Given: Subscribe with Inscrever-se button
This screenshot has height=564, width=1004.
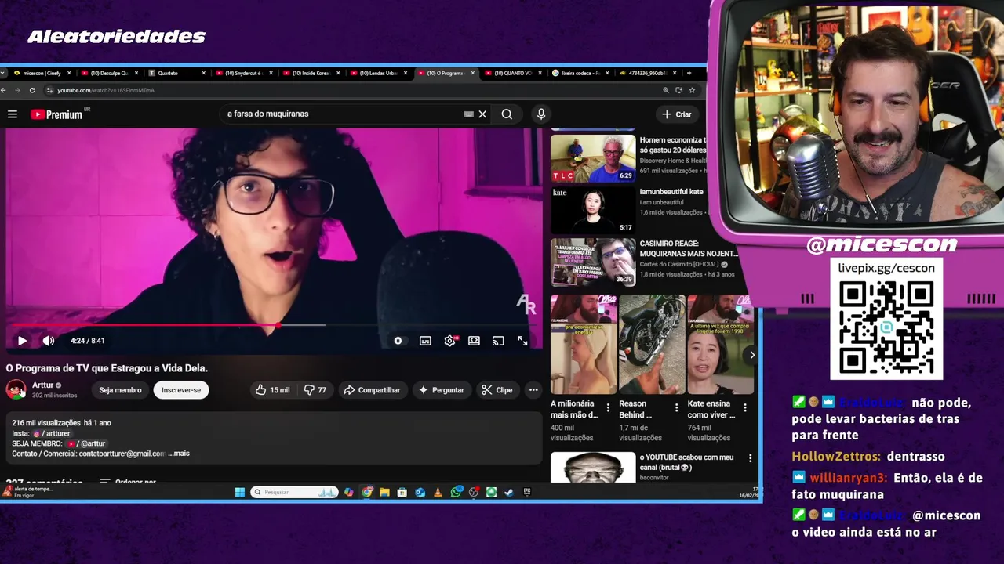Looking at the screenshot, I should [181, 390].
